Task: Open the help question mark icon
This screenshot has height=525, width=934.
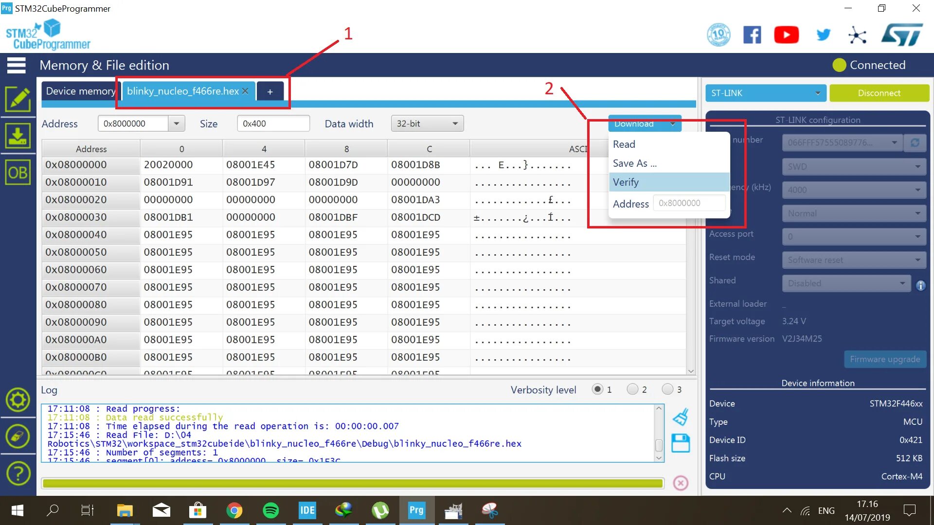Action: click(x=18, y=473)
